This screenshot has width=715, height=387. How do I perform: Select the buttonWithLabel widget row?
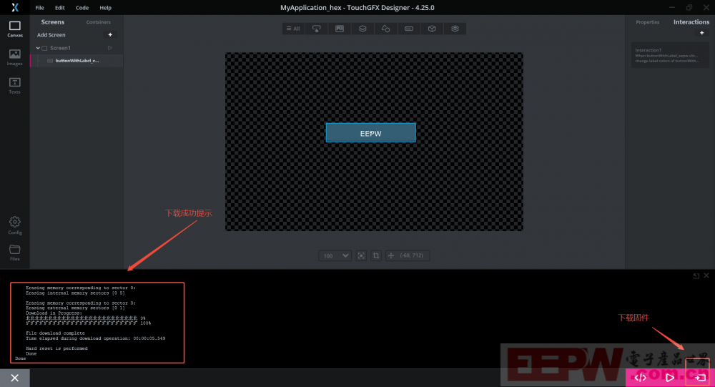(x=77, y=61)
